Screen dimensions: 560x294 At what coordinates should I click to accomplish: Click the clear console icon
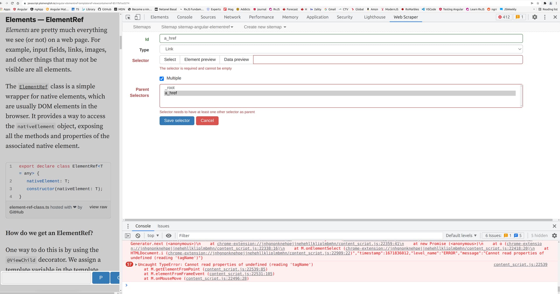coord(138,236)
